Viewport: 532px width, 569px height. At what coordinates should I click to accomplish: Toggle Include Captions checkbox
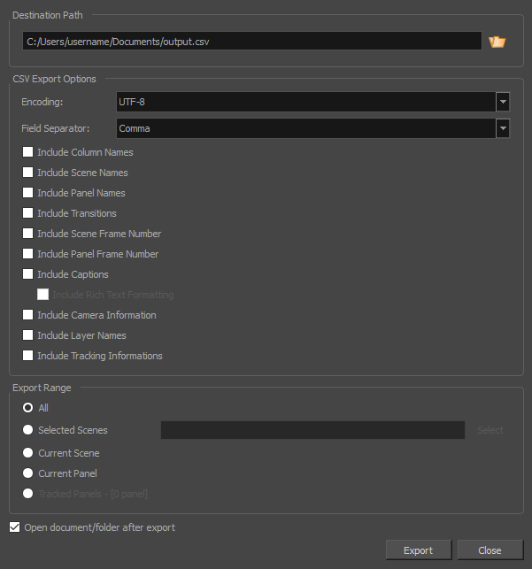click(28, 274)
